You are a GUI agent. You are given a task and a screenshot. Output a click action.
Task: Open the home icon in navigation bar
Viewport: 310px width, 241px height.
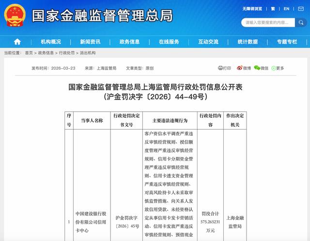coord(17,42)
